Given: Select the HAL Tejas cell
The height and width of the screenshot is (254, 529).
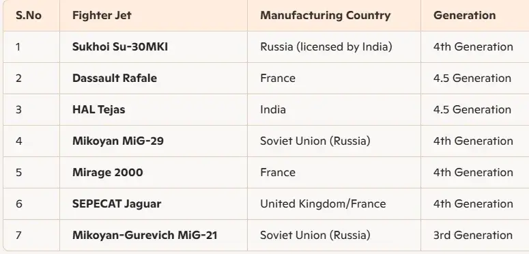Looking at the screenshot, I should point(154,110).
